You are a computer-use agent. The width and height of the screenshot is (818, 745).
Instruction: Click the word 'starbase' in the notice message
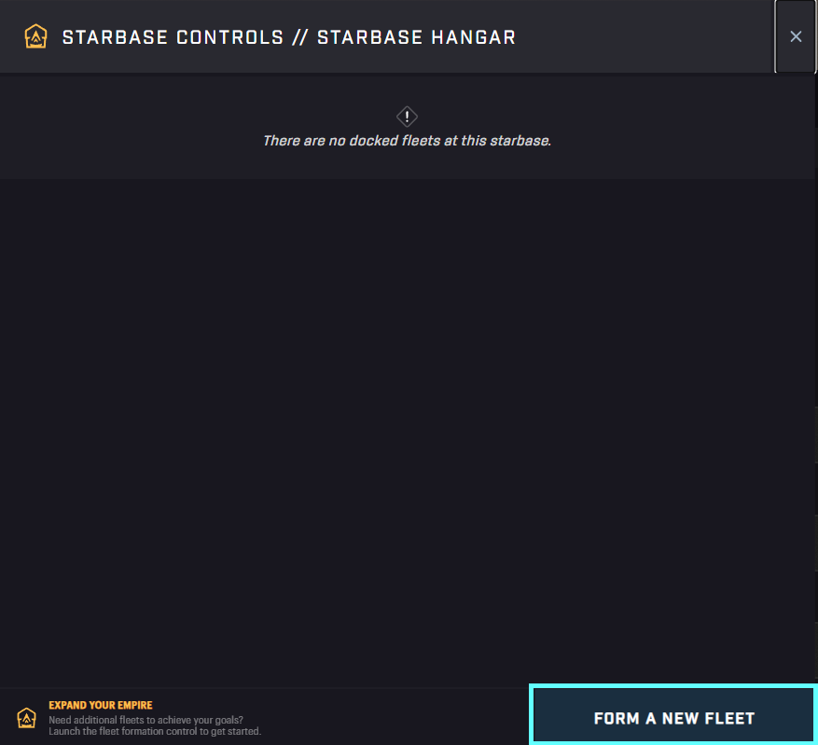click(520, 141)
